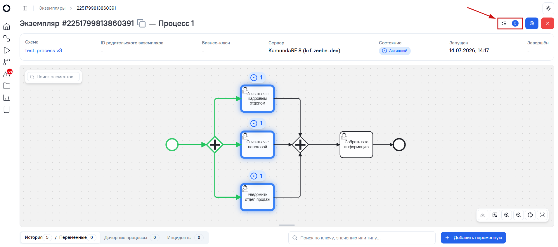This screenshot has width=558, height=247.
Task: Go to the Экземпляры breadcrumb
Action: click(52, 8)
